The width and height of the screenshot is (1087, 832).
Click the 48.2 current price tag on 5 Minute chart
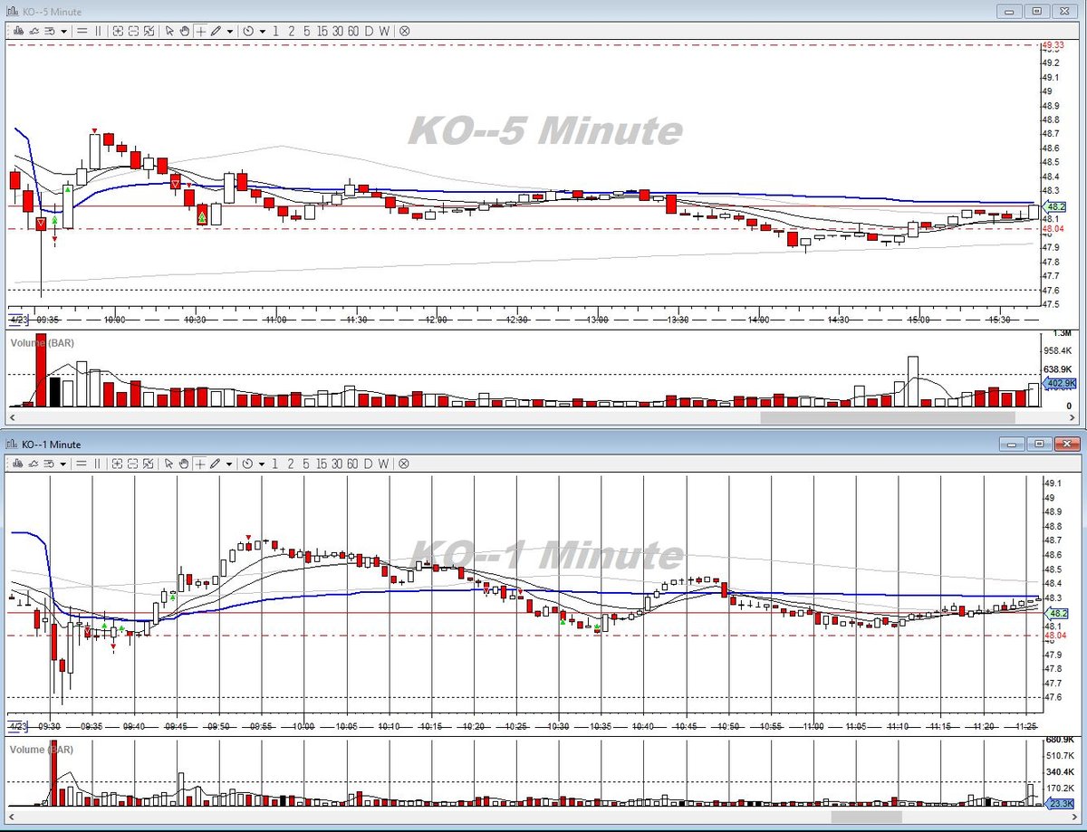click(1053, 206)
